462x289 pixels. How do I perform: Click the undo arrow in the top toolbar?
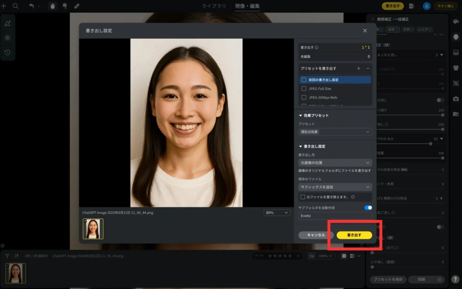click(x=31, y=6)
